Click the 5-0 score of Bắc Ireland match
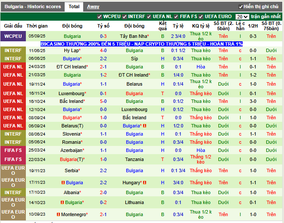The image size is (284, 223). 103,101
